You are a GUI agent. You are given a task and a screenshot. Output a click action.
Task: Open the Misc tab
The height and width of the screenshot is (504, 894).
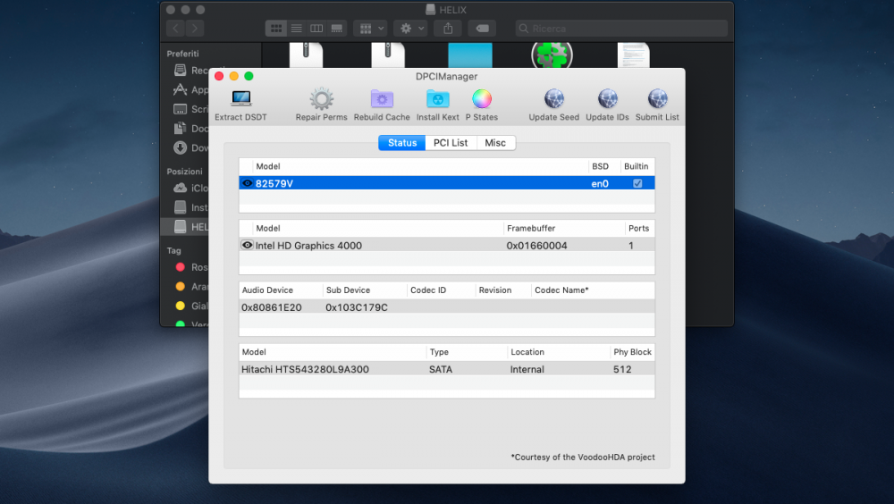[495, 143]
